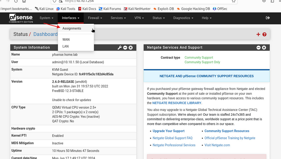Expand the Firewall dropdown menu
This screenshot has width=281, height=159.
(95, 18)
